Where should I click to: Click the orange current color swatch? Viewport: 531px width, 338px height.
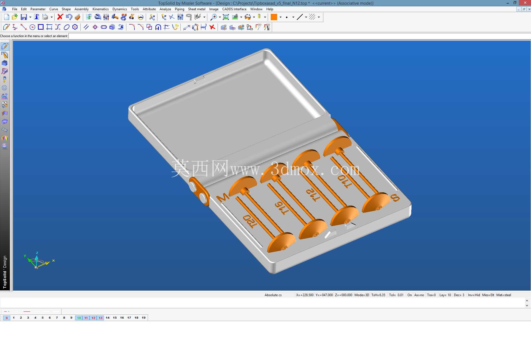pyautogui.click(x=274, y=17)
